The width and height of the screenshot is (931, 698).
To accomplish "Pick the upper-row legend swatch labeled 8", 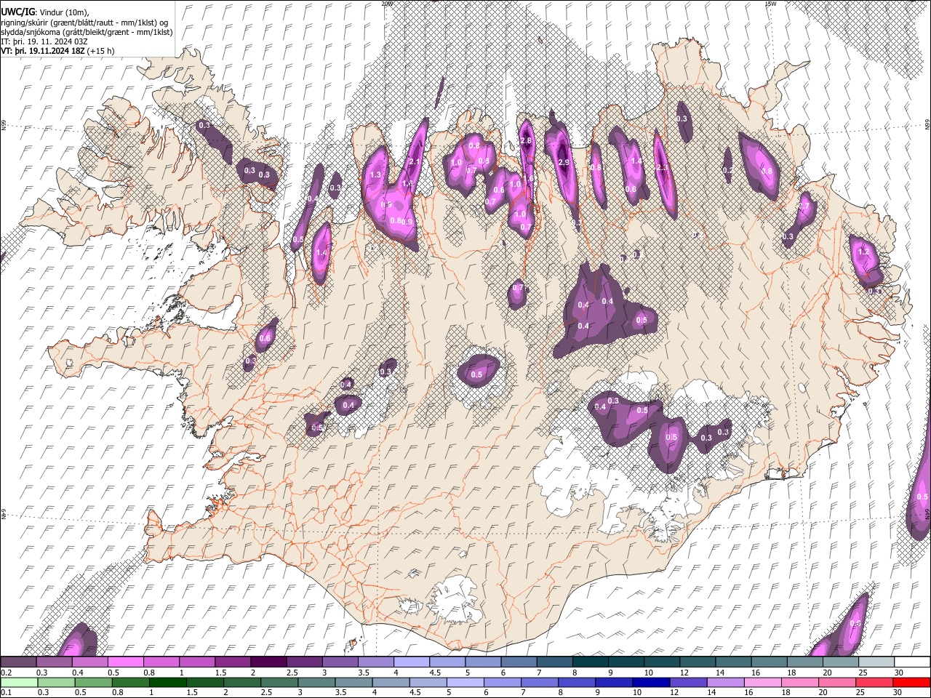I will [x=589, y=662].
